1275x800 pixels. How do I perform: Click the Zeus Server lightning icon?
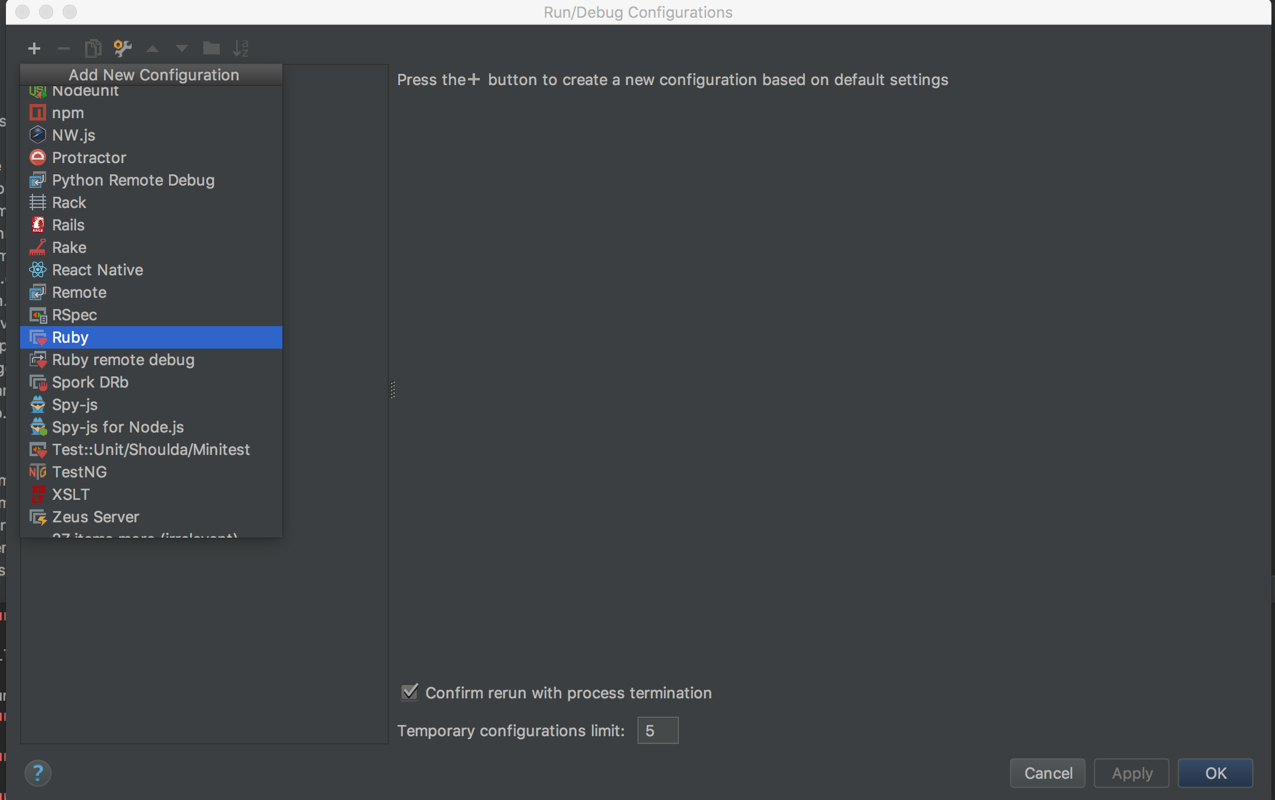coord(38,516)
